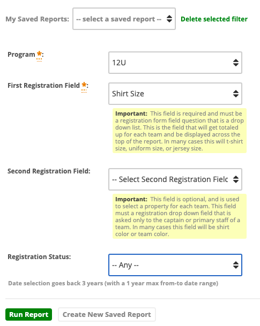Open the Program dropdown showing 12U
The image size is (260, 326).
point(175,63)
